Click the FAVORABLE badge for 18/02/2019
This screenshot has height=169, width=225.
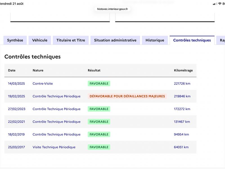(x=99, y=134)
